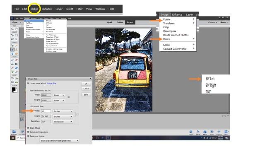The image size is (265, 149).
Task: Click the taskbar search box
Action: tap(21, 138)
